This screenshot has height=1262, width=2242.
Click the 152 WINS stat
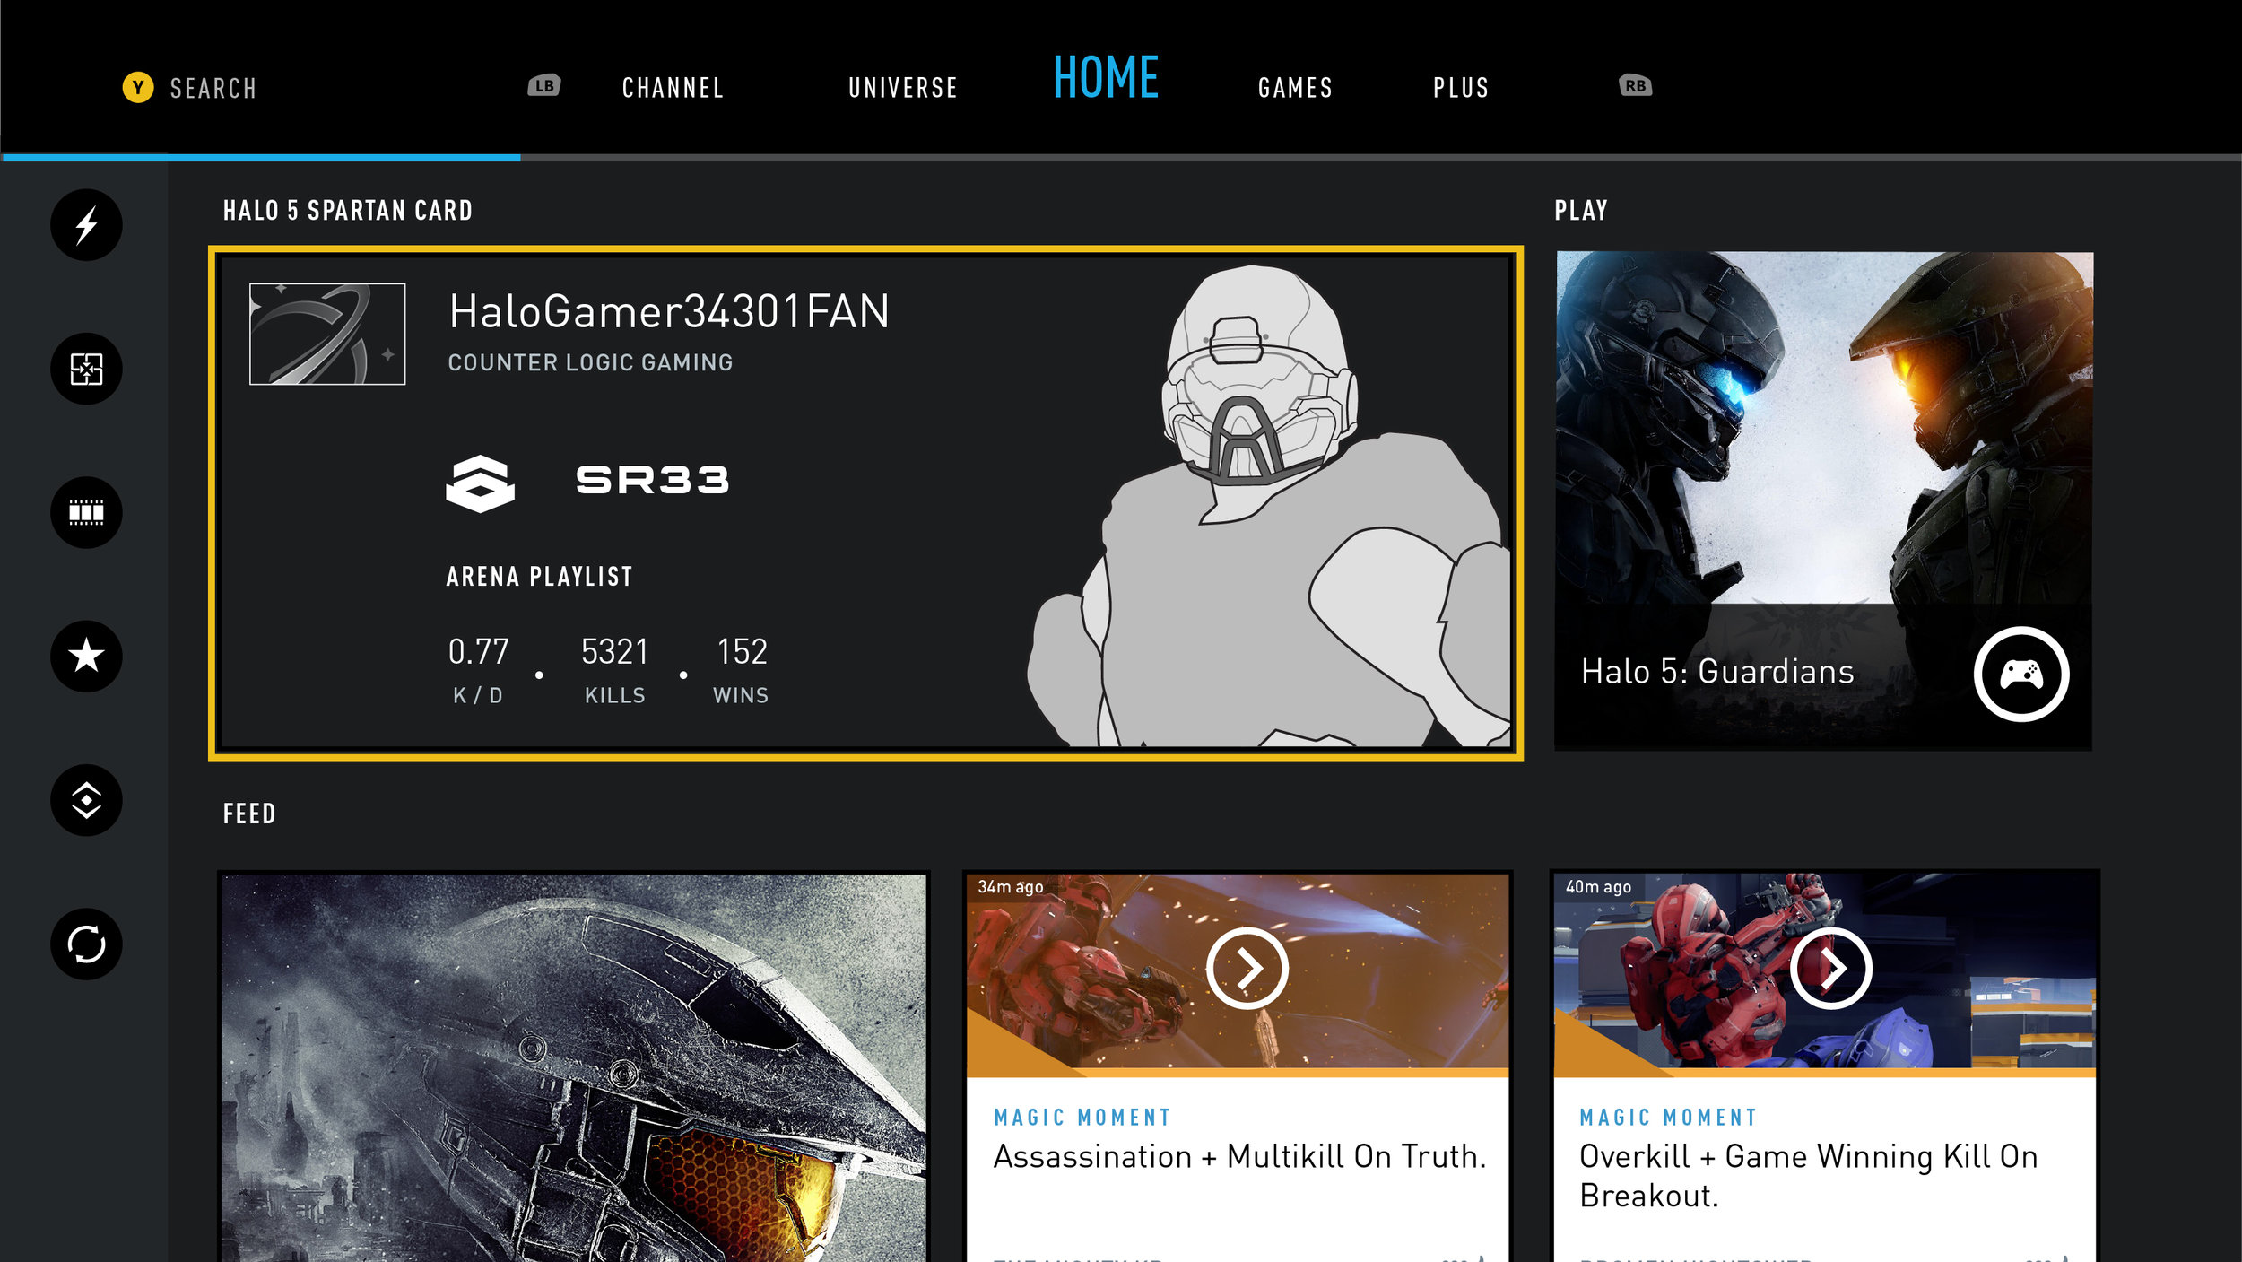point(741,669)
